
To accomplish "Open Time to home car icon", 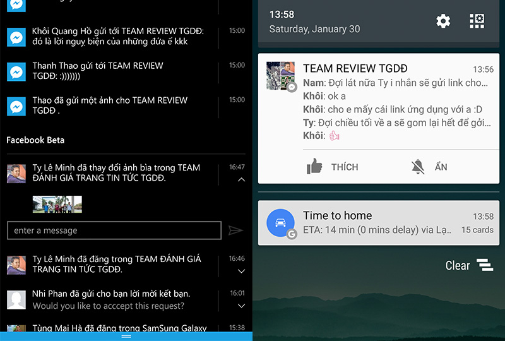I will [x=280, y=223].
